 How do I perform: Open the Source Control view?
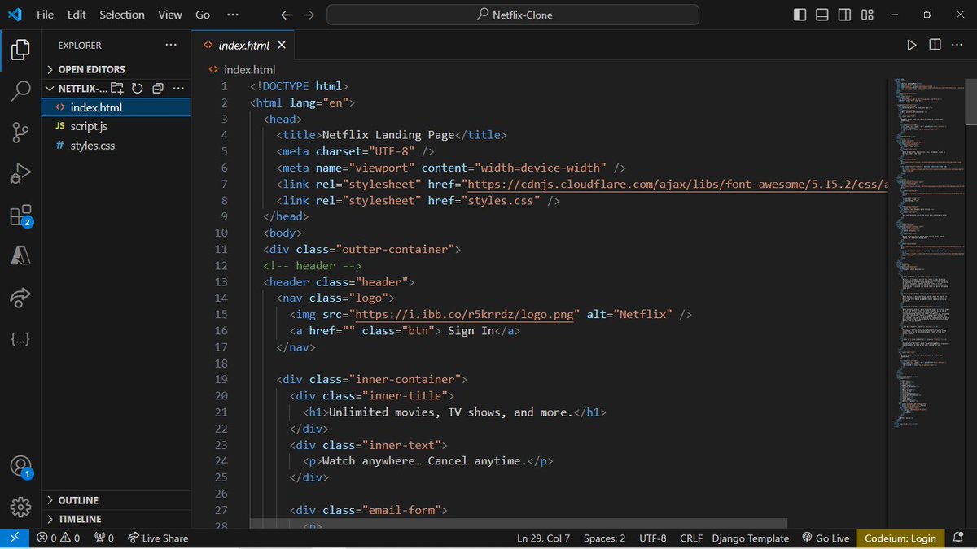pyautogui.click(x=20, y=131)
